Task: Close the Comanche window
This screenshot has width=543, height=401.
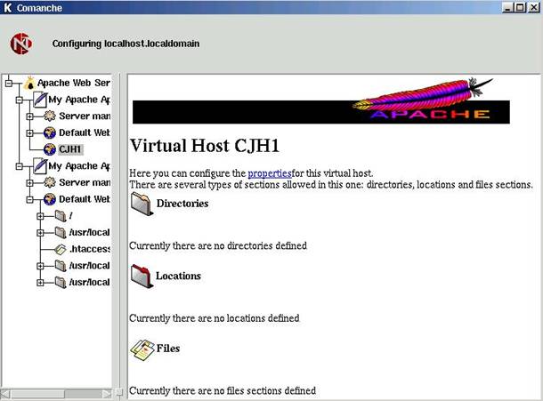Action: click(x=533, y=8)
